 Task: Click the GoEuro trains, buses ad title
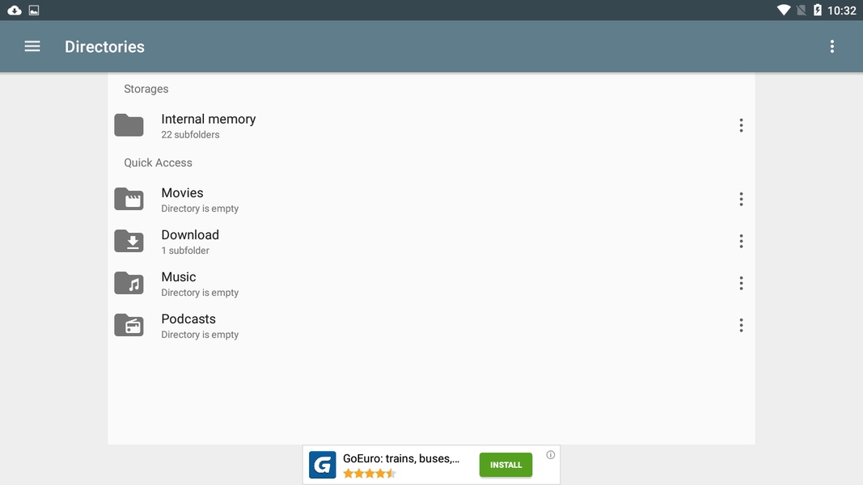point(400,458)
